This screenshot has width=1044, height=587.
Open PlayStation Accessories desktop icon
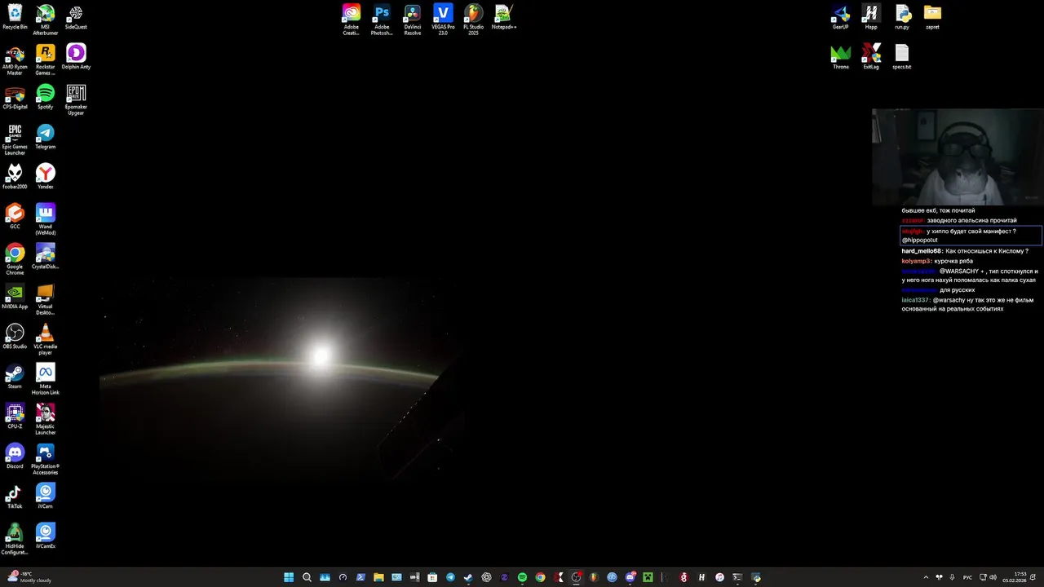pos(46,460)
